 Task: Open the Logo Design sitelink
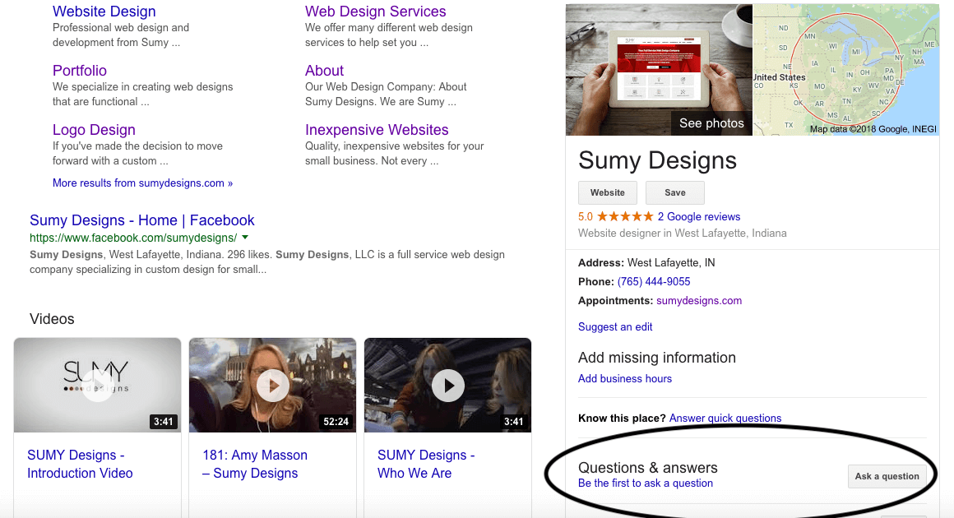click(94, 130)
